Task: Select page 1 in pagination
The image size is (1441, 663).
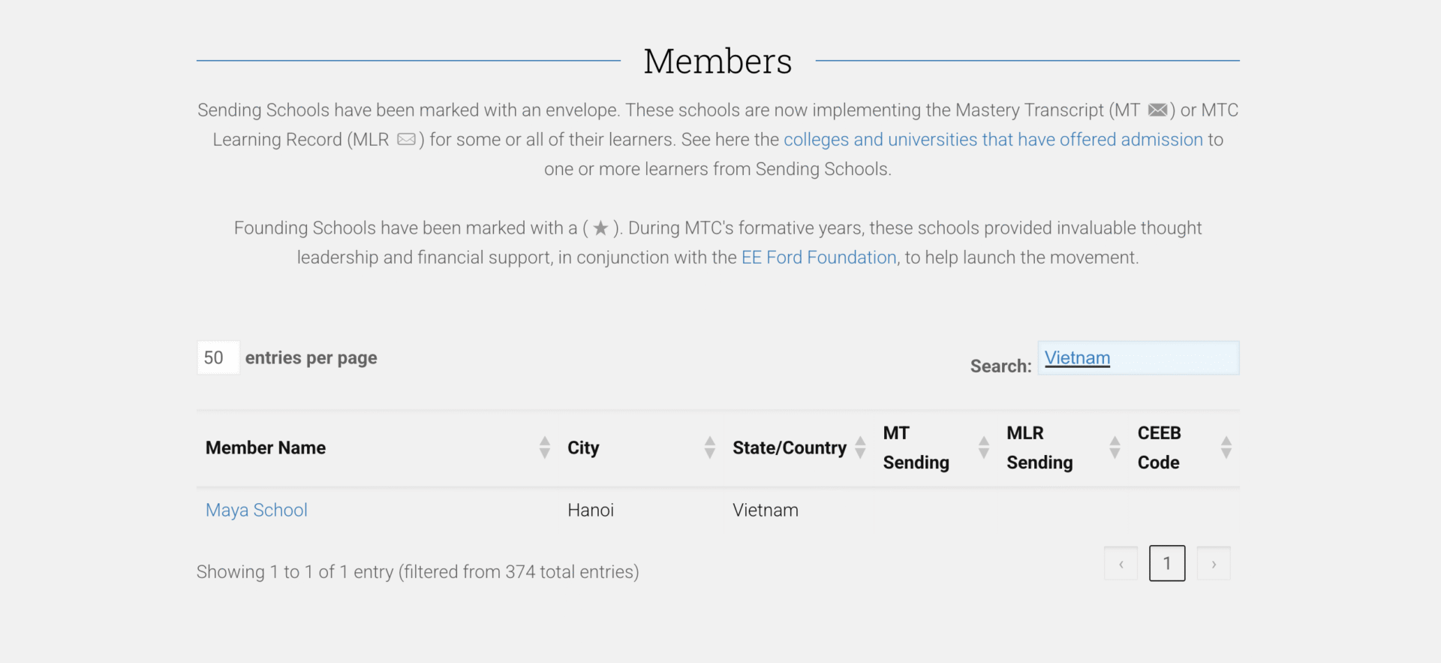Action: [1166, 564]
